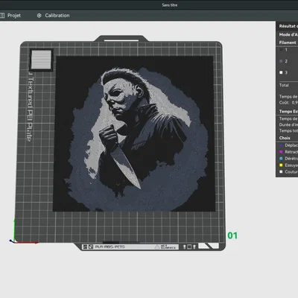Select the masked figure model on the plate

(x=134, y=133)
